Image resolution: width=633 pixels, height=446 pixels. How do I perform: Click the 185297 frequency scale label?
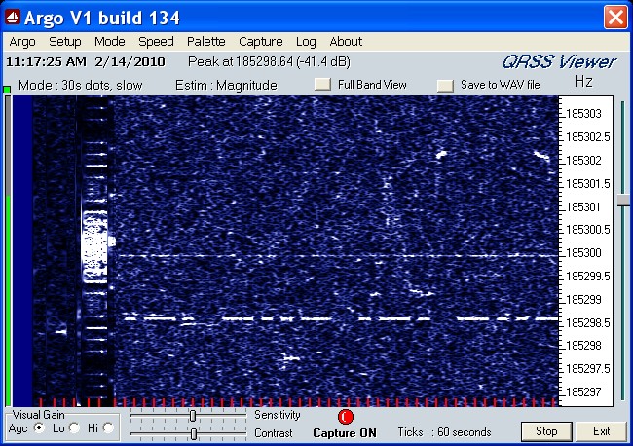(x=583, y=391)
